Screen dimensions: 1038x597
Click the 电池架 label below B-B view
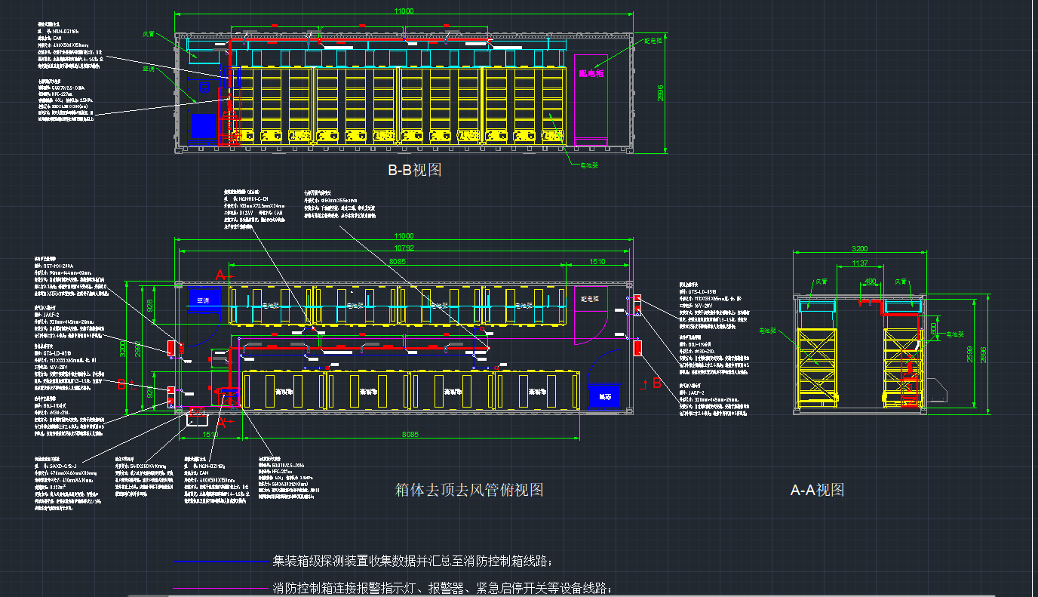(588, 164)
